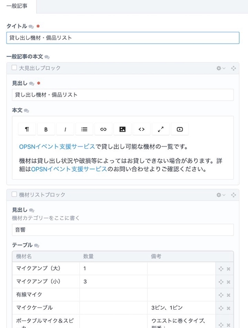The height and width of the screenshot is (328, 248).
Task: Embed a video via the play icon
Action: (180, 129)
